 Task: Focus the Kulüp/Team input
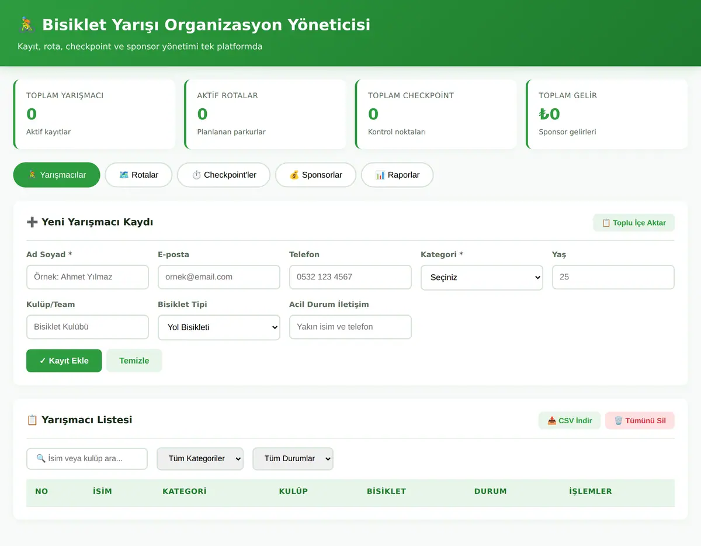[x=88, y=327]
